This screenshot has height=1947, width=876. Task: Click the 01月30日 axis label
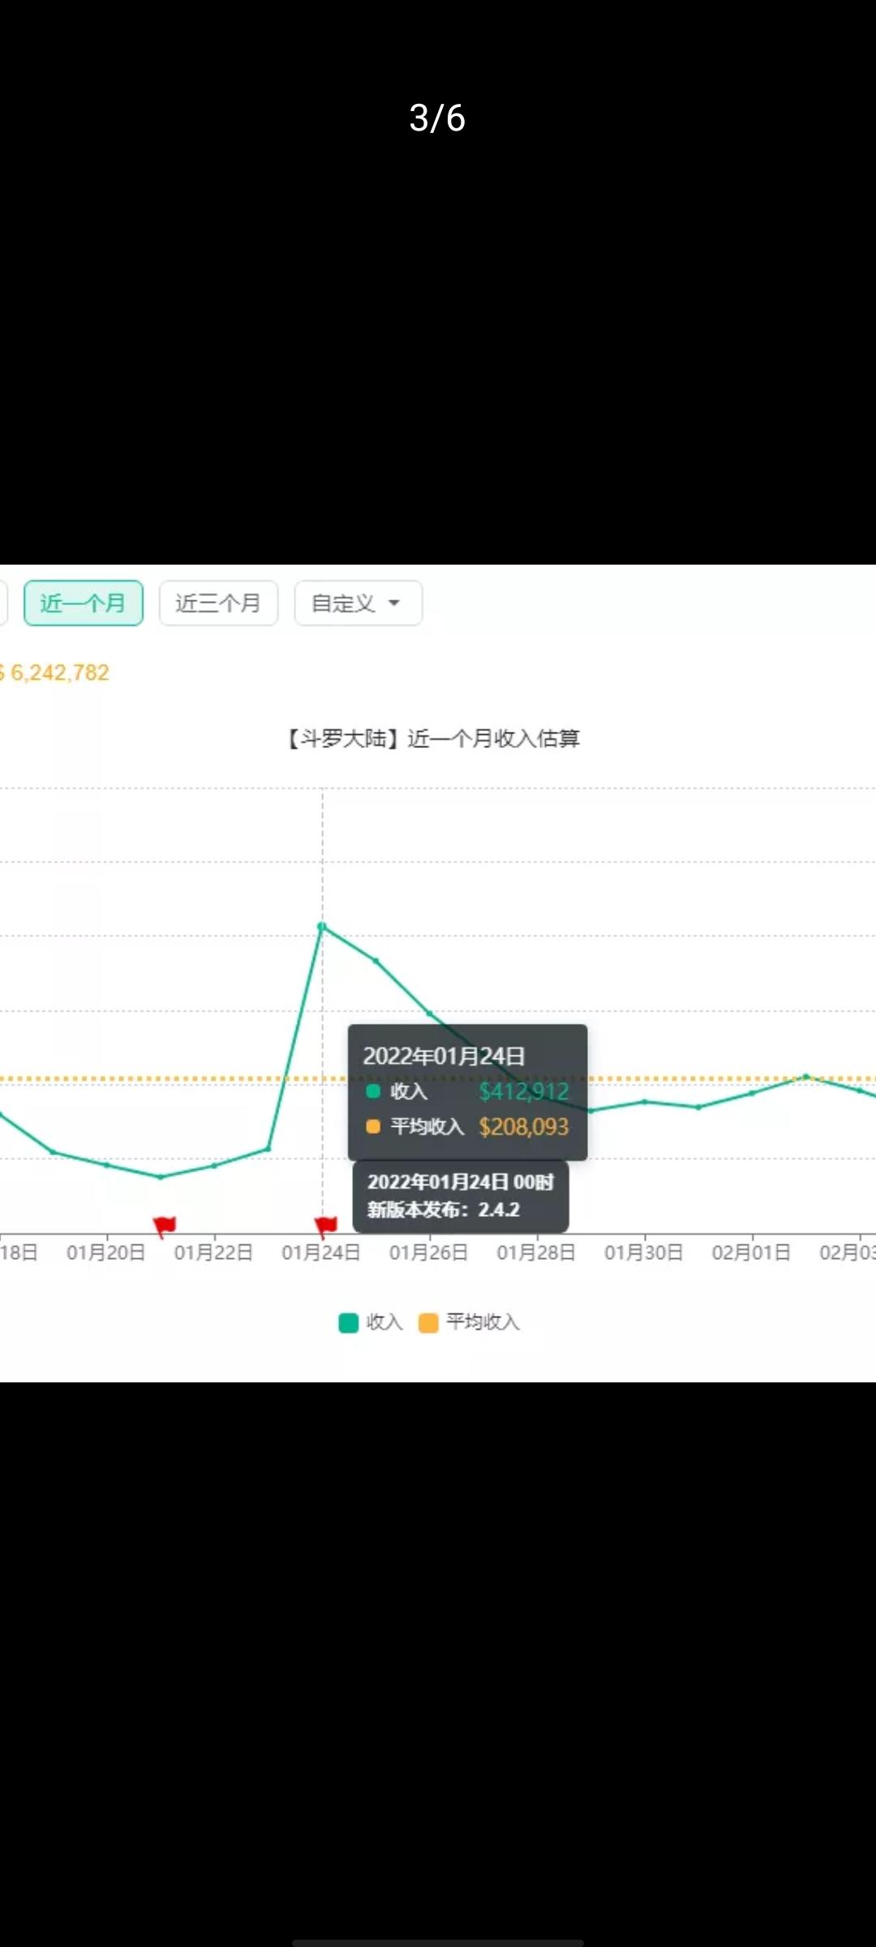pos(644,1253)
